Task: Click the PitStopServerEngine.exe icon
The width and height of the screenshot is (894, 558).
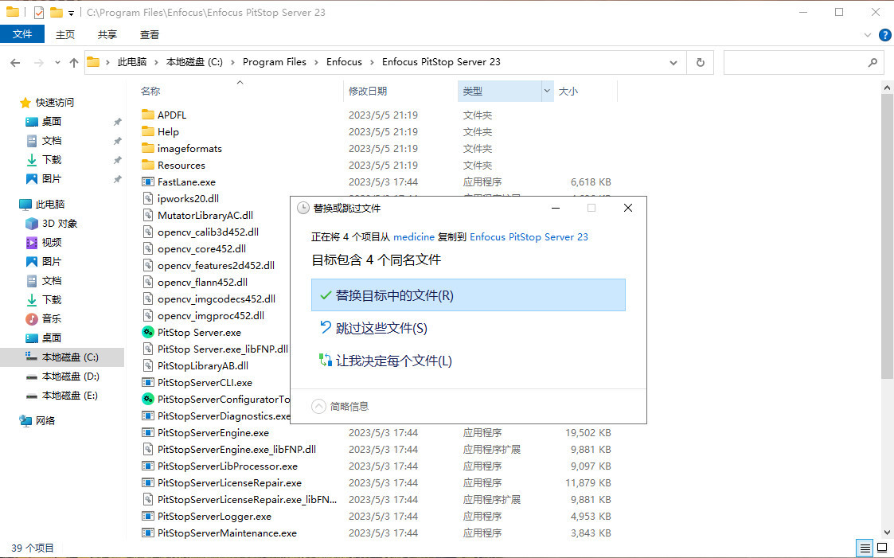Action: (147, 432)
